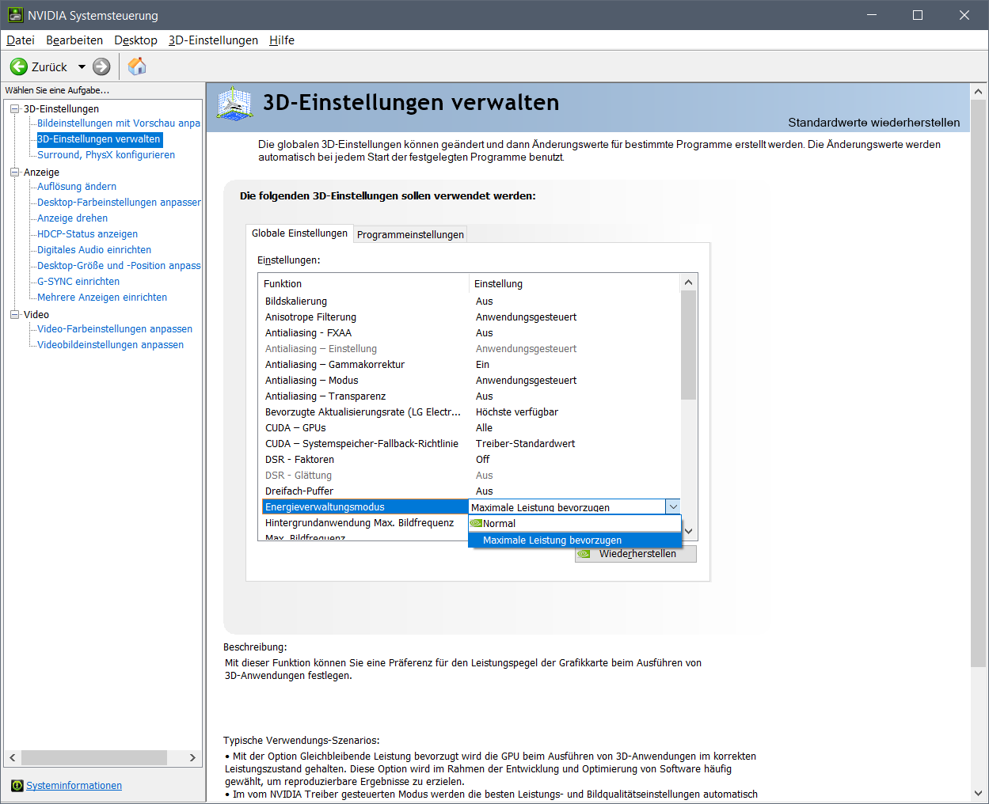Open Videobildeinstellungen anpassen
Screen dimensions: 989x804
110,345
